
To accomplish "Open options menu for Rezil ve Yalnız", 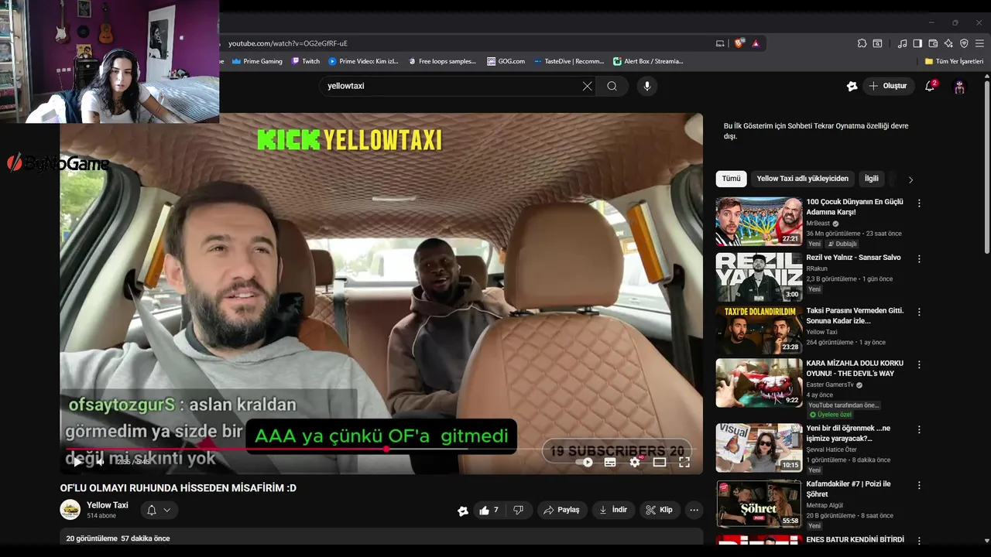I will coord(919,258).
